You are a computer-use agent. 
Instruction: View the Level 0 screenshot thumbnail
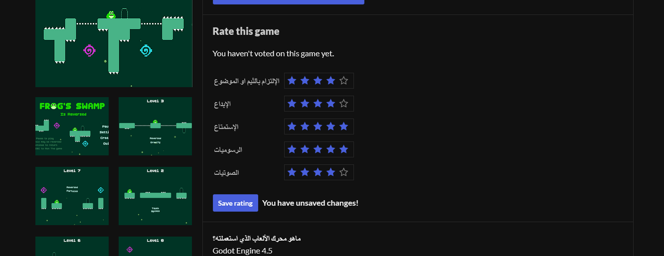tap(155, 246)
